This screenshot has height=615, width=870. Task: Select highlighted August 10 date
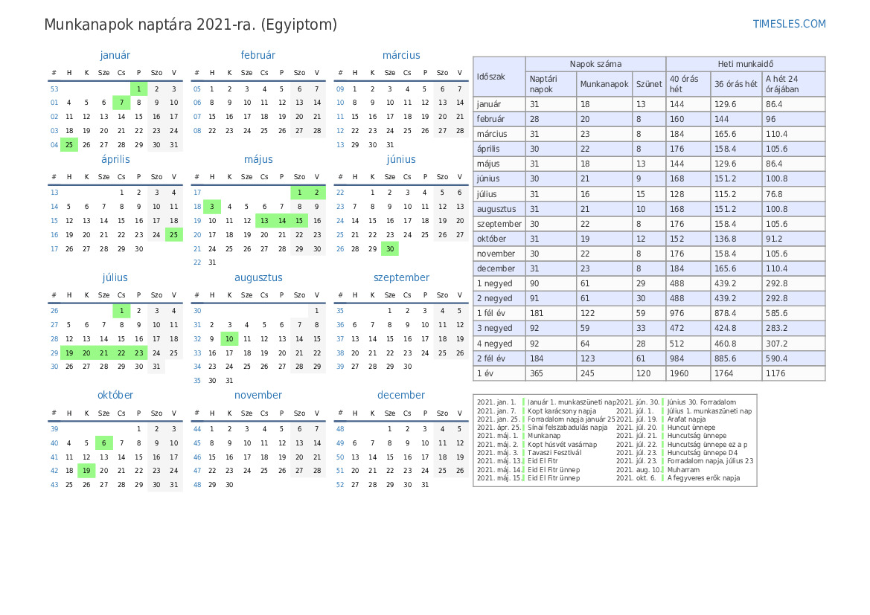[x=229, y=339]
